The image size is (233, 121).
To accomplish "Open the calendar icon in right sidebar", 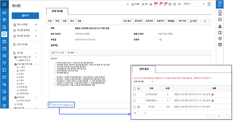I will pos(220,45).
